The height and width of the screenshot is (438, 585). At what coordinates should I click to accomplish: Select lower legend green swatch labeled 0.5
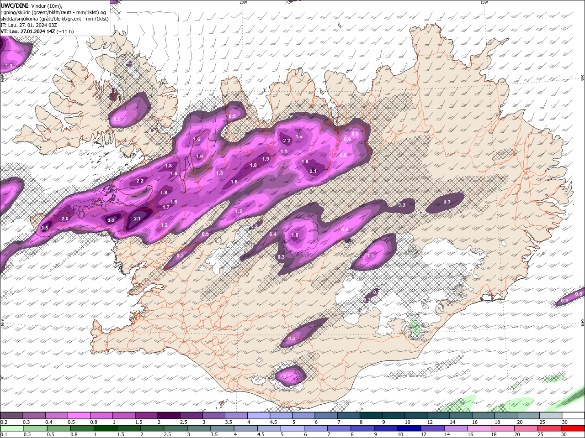(x=58, y=428)
